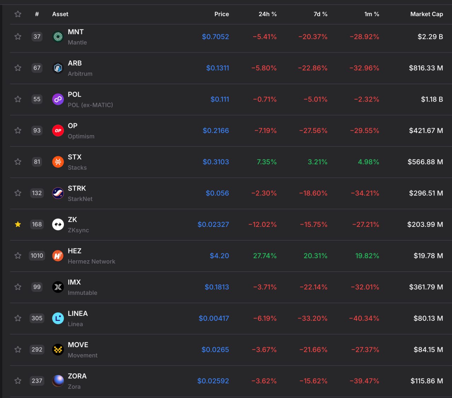Click the StarkNet price $0.056

pyautogui.click(x=217, y=193)
